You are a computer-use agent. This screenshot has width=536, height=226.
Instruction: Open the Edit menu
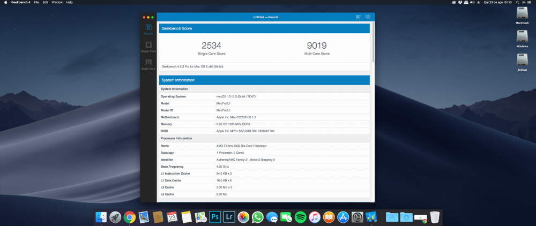pyautogui.click(x=45, y=2)
